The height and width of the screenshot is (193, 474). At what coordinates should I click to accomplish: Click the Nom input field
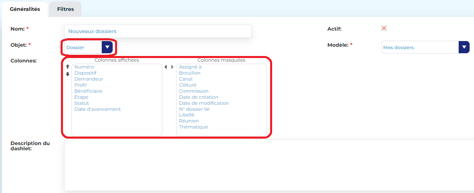157,31
